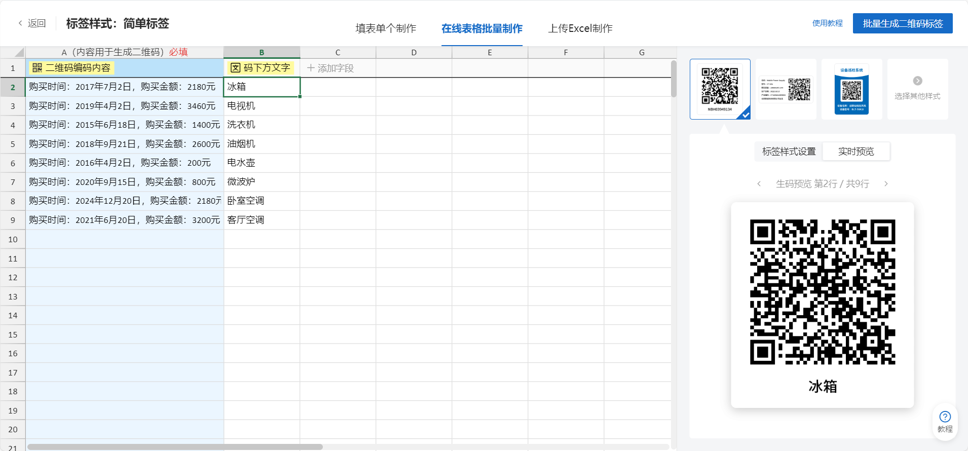This screenshot has height=451, width=968.
Task: Select row 10 header
Action: (x=13, y=239)
